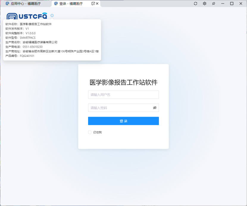
Task: Minimize the application window
Action: (x=223, y=4)
